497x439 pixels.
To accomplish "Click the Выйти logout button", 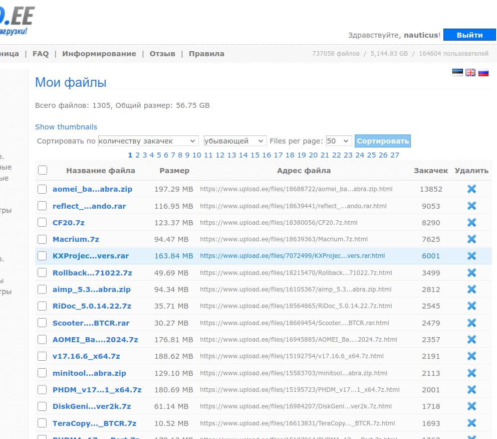I will 469,35.
